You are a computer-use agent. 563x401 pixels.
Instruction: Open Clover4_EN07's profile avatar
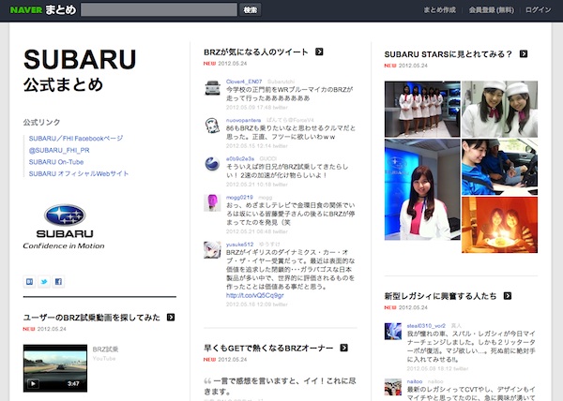pyautogui.click(x=212, y=88)
